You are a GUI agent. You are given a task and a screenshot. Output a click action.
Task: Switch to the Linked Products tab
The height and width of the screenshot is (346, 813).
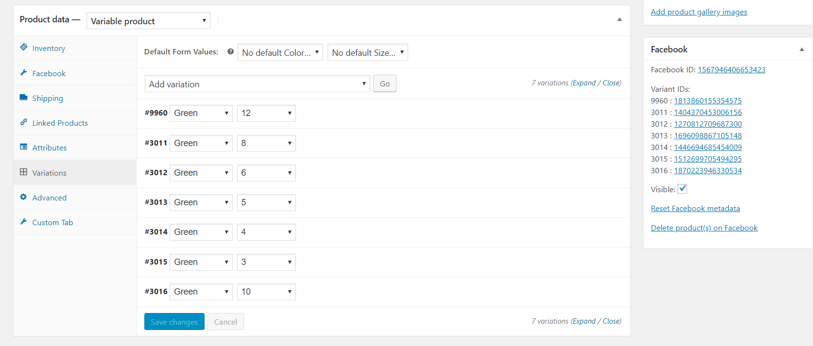click(x=75, y=123)
